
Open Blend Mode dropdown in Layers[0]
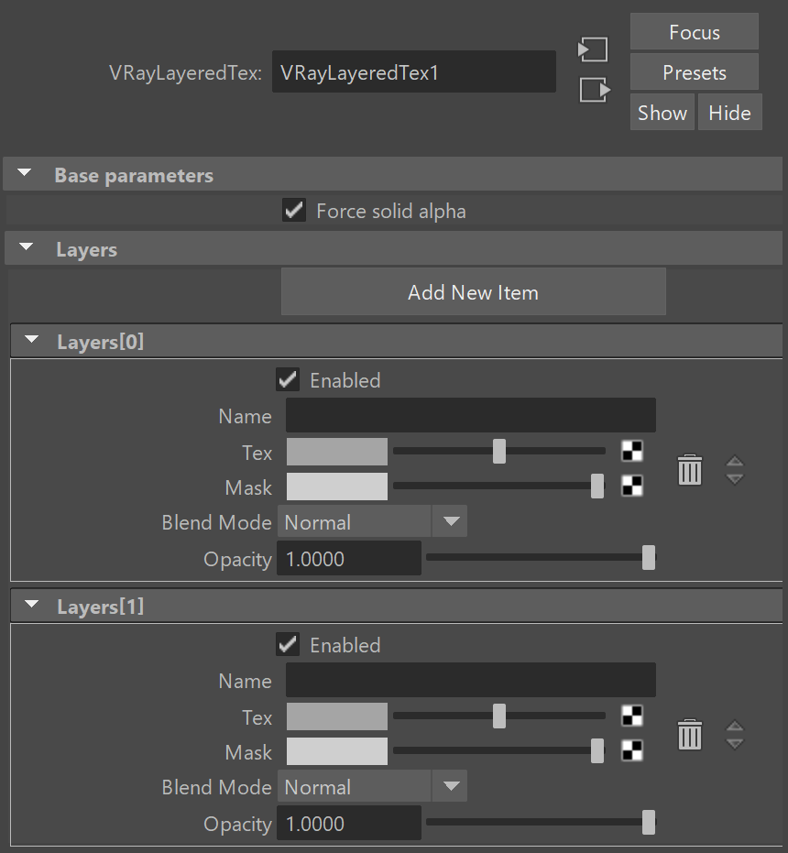(372, 521)
